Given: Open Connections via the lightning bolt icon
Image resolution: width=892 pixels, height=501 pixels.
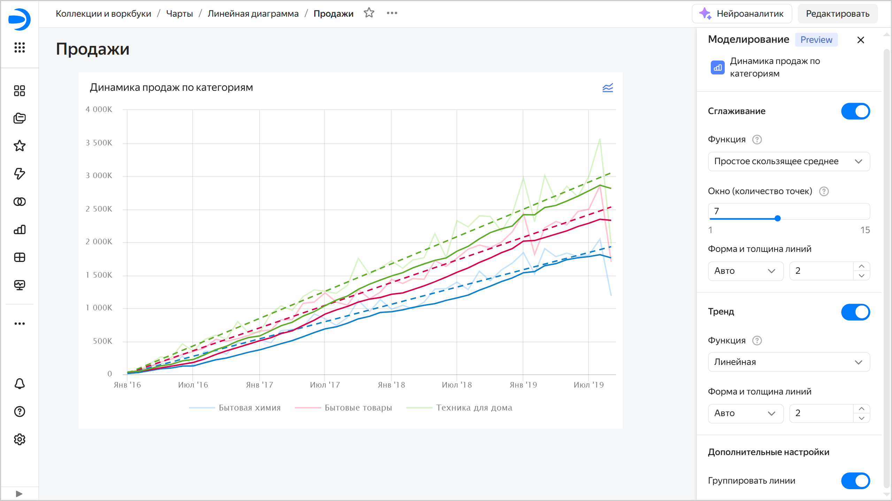Looking at the screenshot, I should 20,174.
